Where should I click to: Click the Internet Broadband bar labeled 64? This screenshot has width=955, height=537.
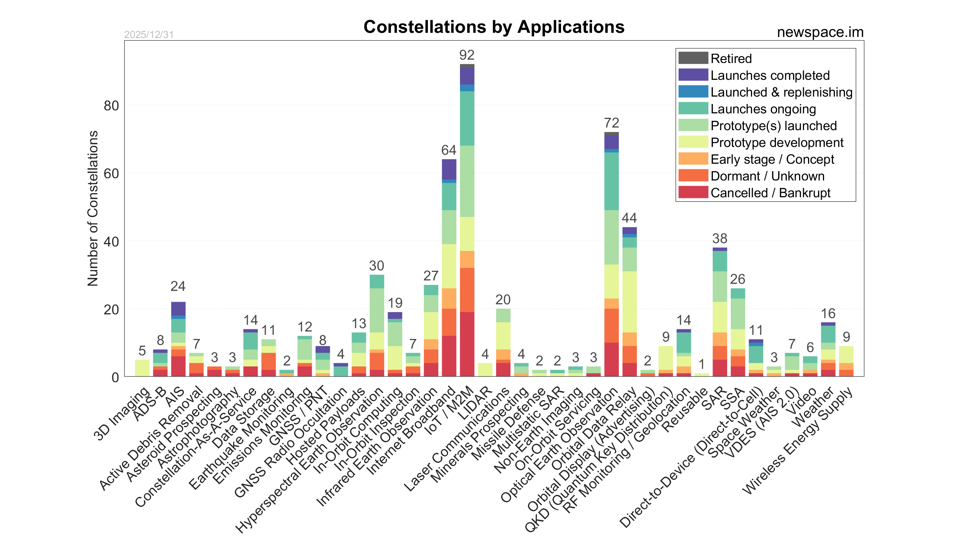coord(449,268)
